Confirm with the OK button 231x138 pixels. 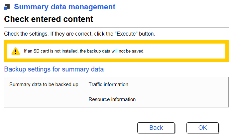pos(202,128)
